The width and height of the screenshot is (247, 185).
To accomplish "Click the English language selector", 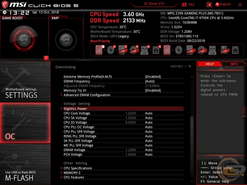I will (x=225, y=4).
